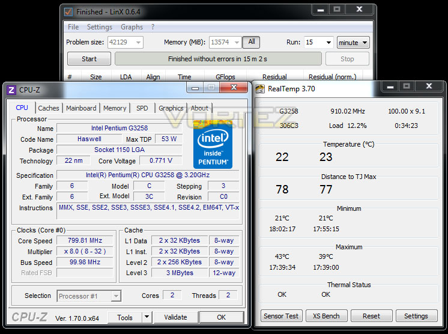Open the minute unit dropdown
The width and height of the screenshot is (448, 334).
click(353, 43)
